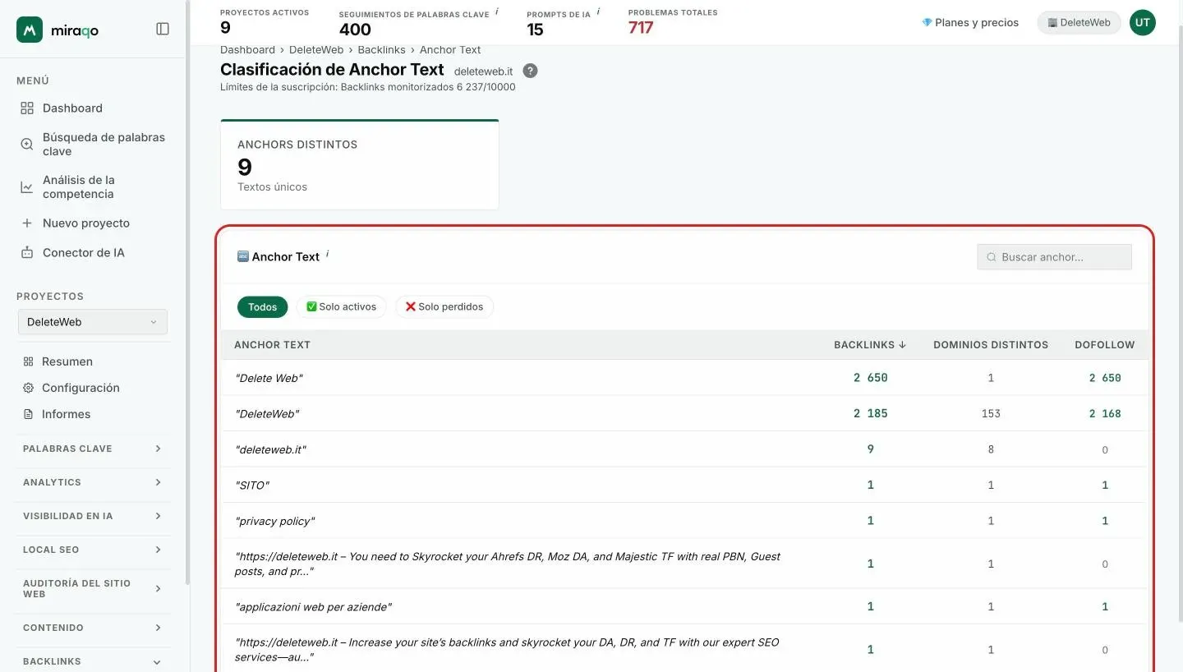Click the Resumen icon in the project menu
The image size is (1183, 672).
coord(28,361)
